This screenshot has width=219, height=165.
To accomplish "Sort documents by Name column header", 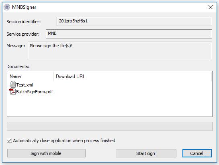I will [x=30, y=76].
